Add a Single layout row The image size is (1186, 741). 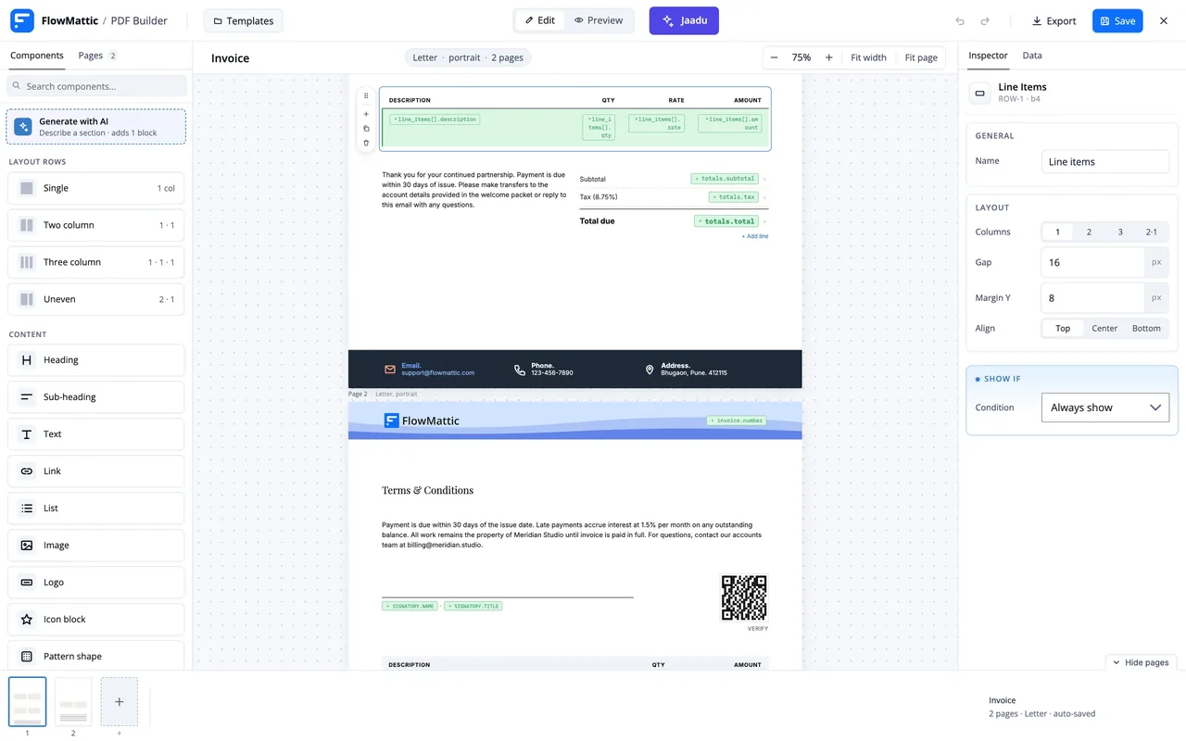click(95, 188)
